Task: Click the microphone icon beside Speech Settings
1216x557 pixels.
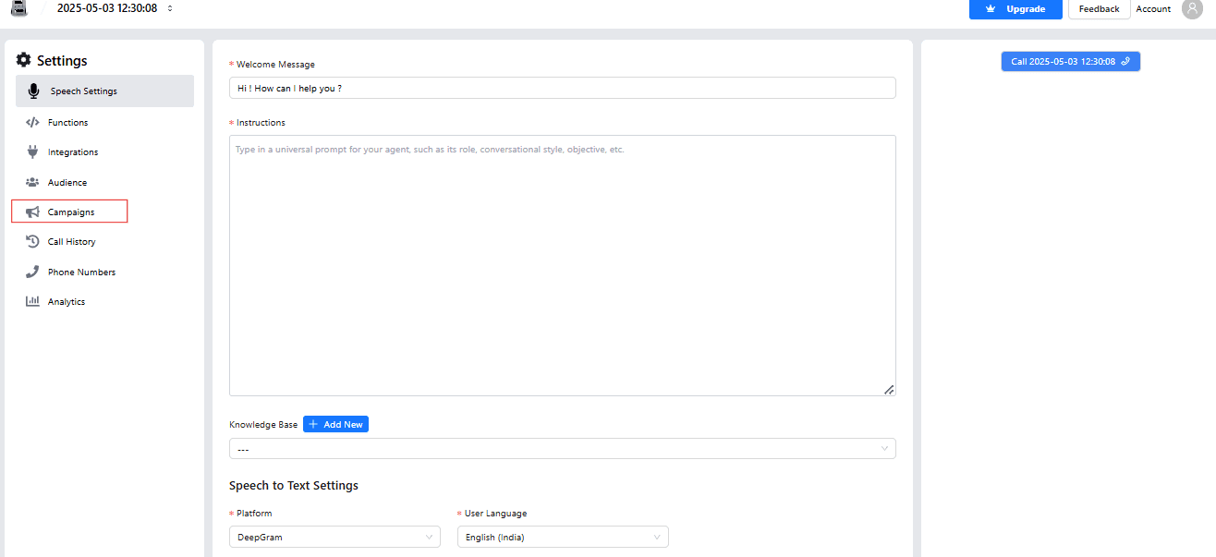Action: [x=34, y=91]
